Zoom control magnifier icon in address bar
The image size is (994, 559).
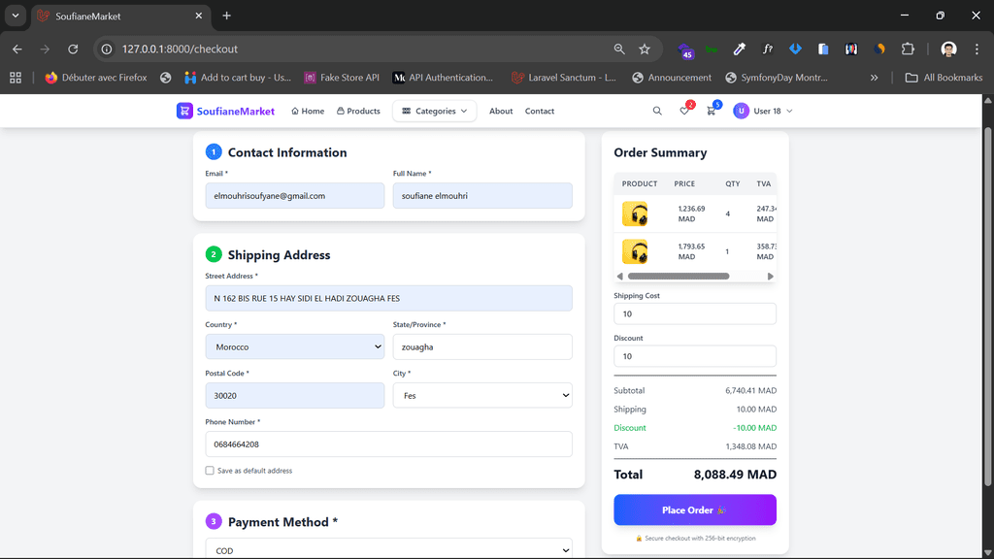(619, 49)
